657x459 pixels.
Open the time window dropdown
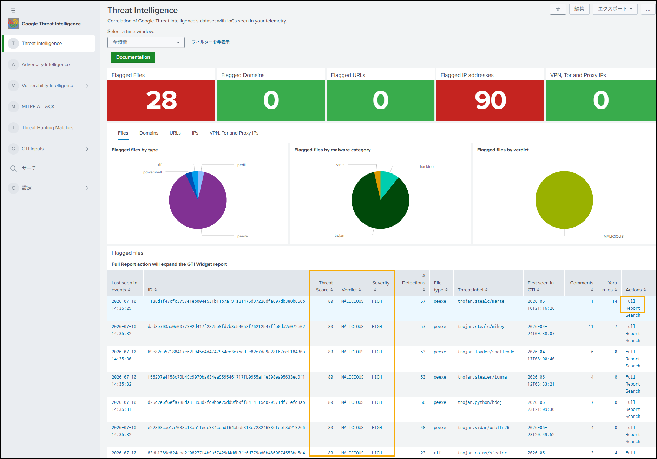click(146, 42)
